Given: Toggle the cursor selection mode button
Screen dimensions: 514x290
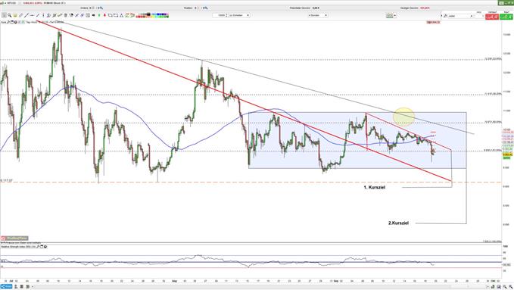Looking at the screenshot, I should coord(4,15).
